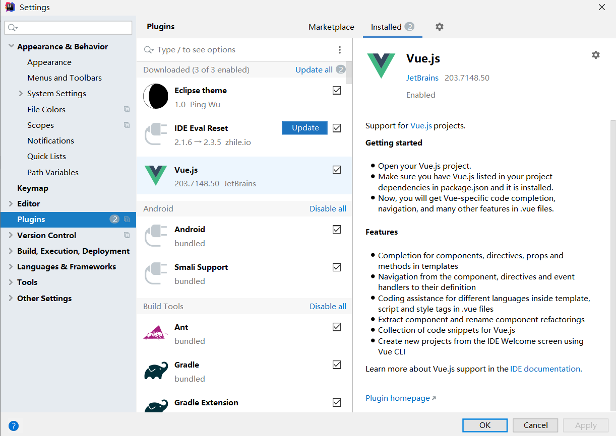Open the Notifications settings page

point(50,140)
